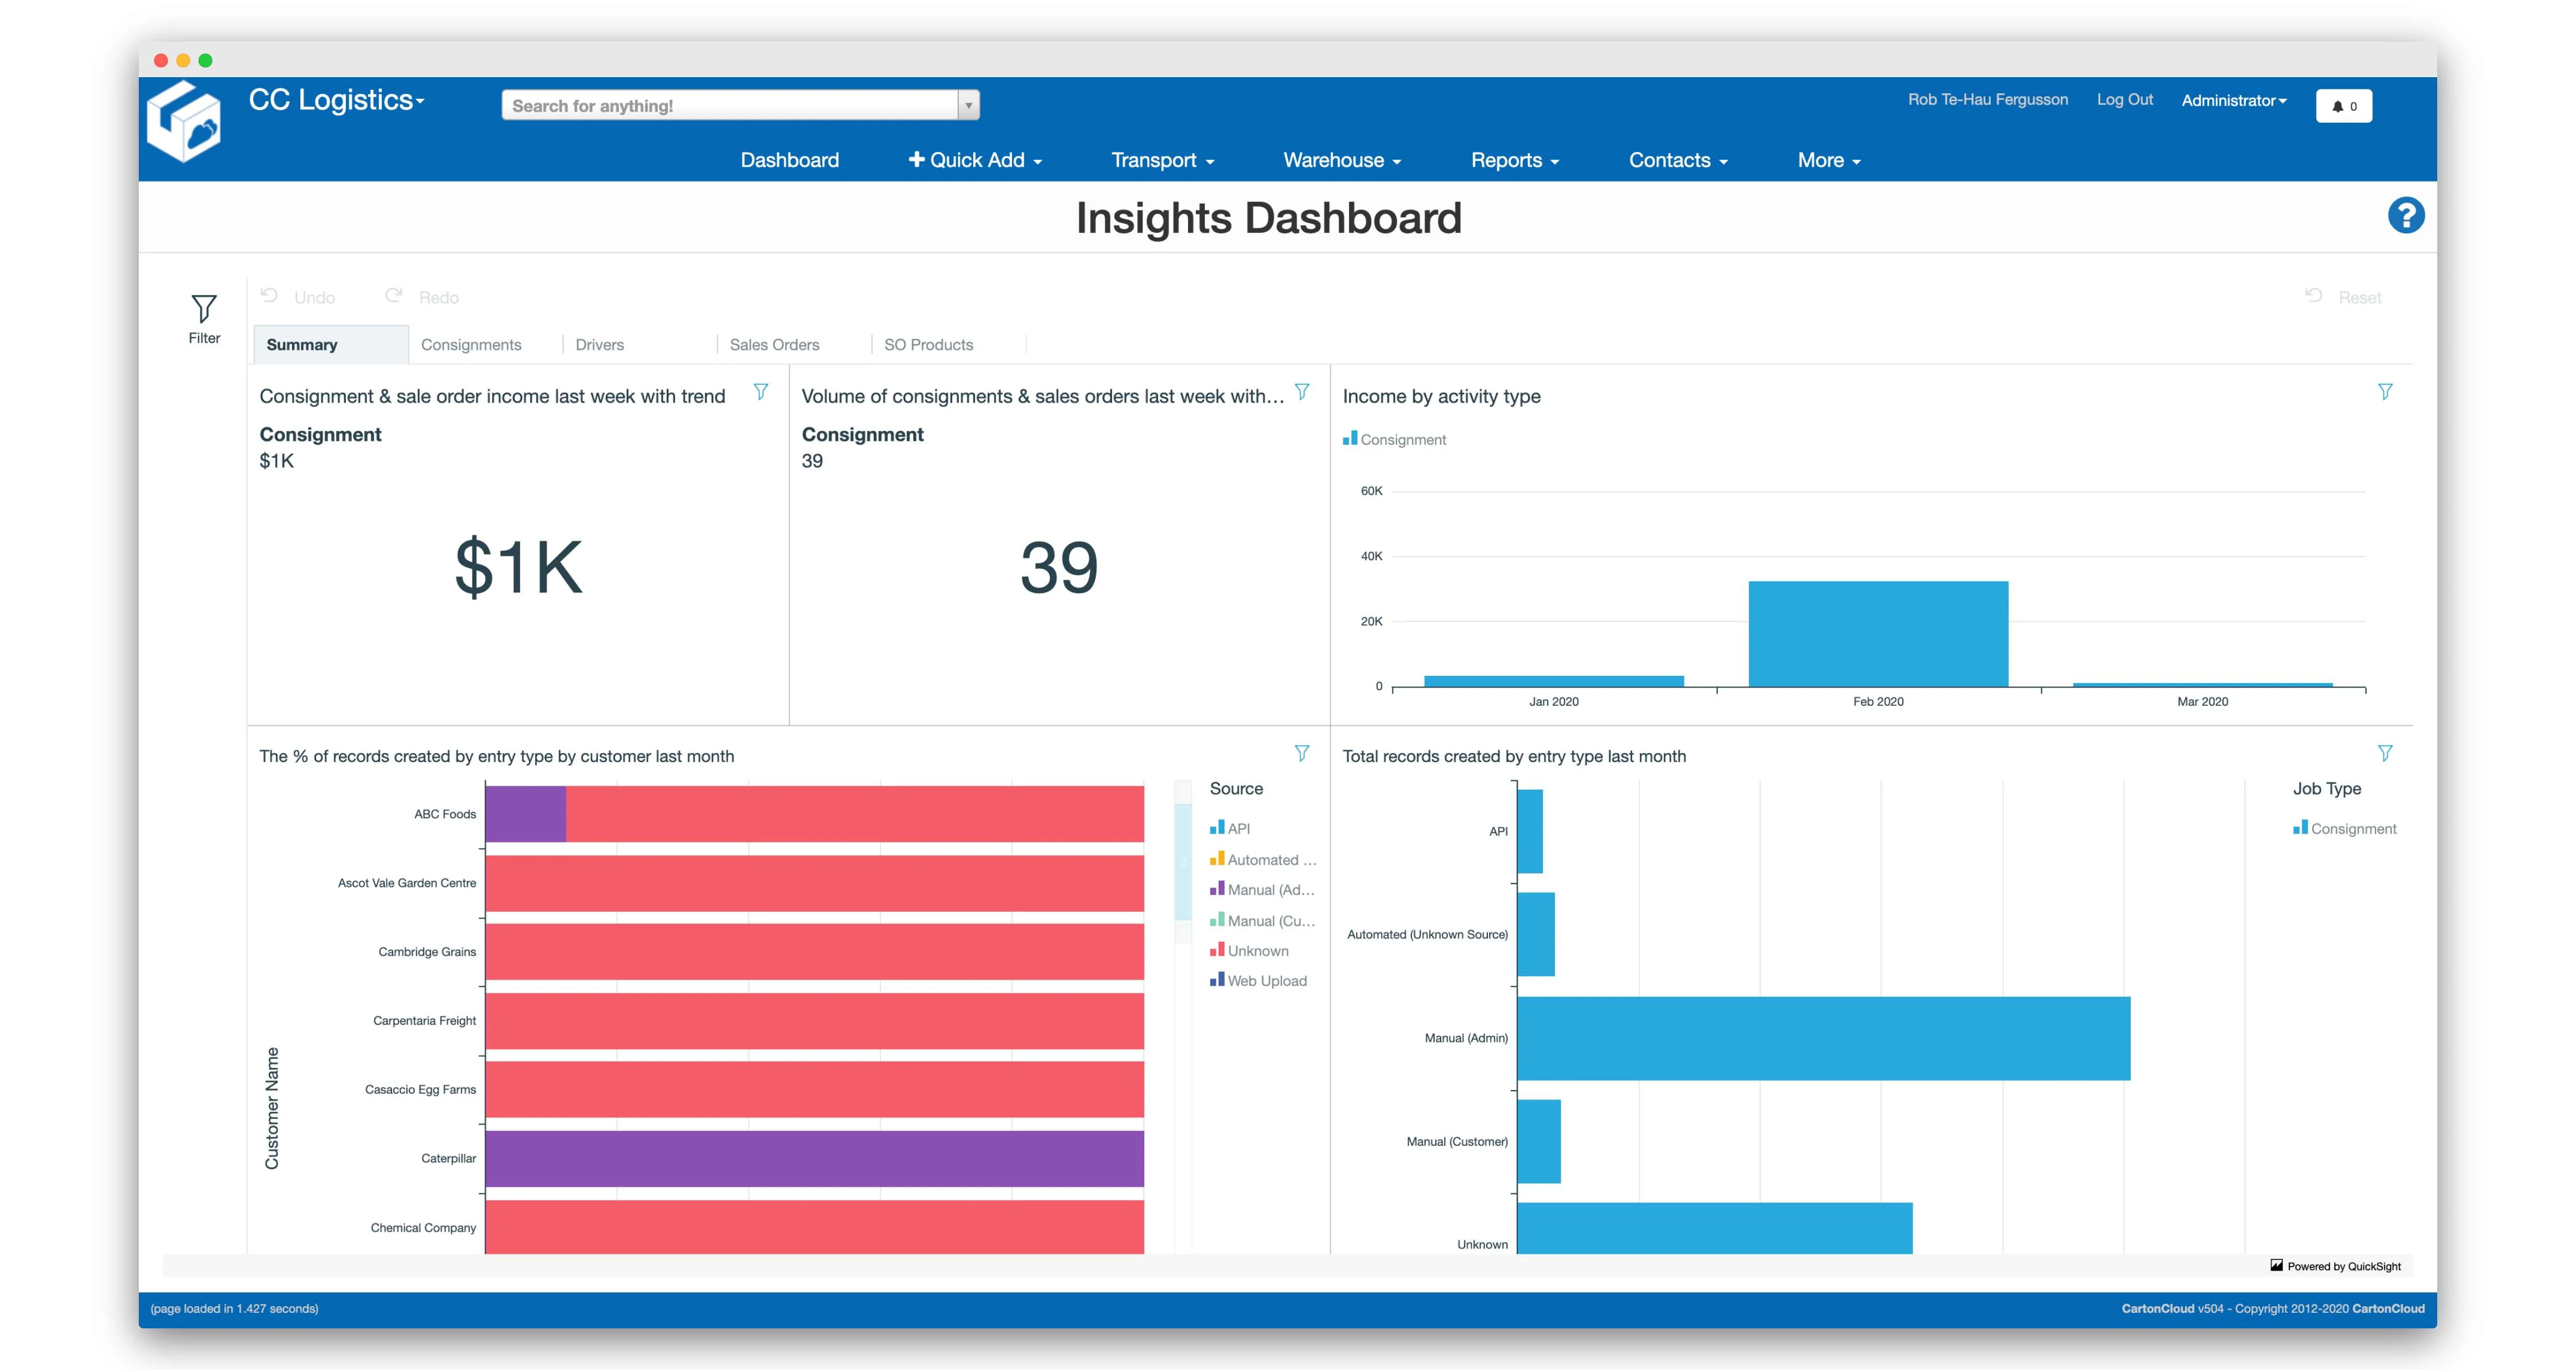Click the Log Out link
Screen dimensions: 2576x1370
2124,99
